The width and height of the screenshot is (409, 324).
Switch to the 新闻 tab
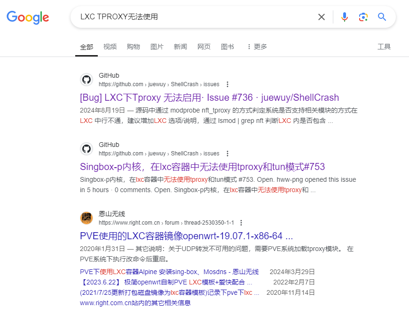pos(180,47)
